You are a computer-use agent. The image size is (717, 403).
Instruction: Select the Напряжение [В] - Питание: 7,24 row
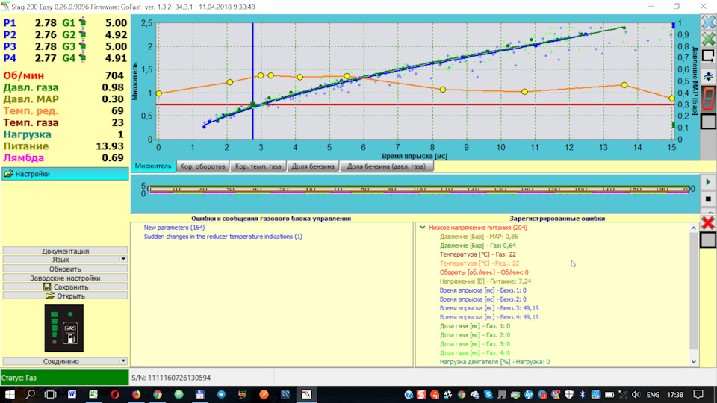(x=485, y=281)
